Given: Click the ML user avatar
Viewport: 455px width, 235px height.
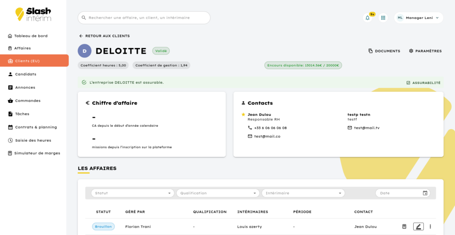Looking at the screenshot, I should point(400,18).
